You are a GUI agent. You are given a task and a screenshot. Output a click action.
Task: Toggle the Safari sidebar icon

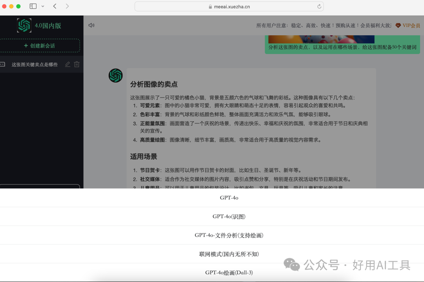pos(33,6)
